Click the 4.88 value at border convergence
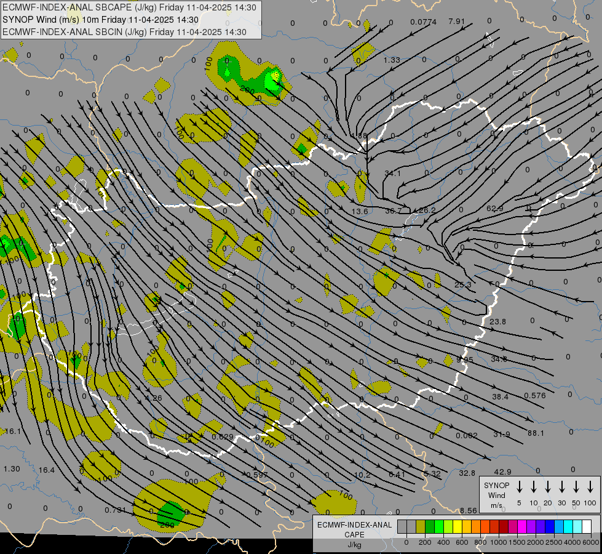 tap(358, 135)
